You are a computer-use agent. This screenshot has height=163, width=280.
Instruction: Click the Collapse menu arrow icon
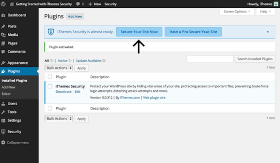[x=3, y=143]
